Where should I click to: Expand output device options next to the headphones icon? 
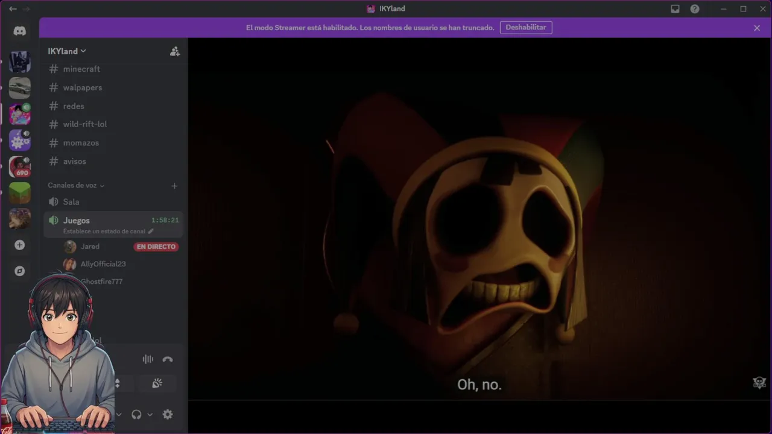click(x=150, y=414)
